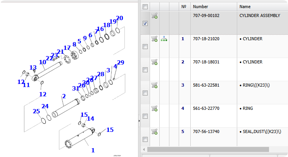Add RING 581-63-22581 to cart
Image resolution: width=288 pixels, height=157 pixels.
pyautogui.click(x=154, y=85)
